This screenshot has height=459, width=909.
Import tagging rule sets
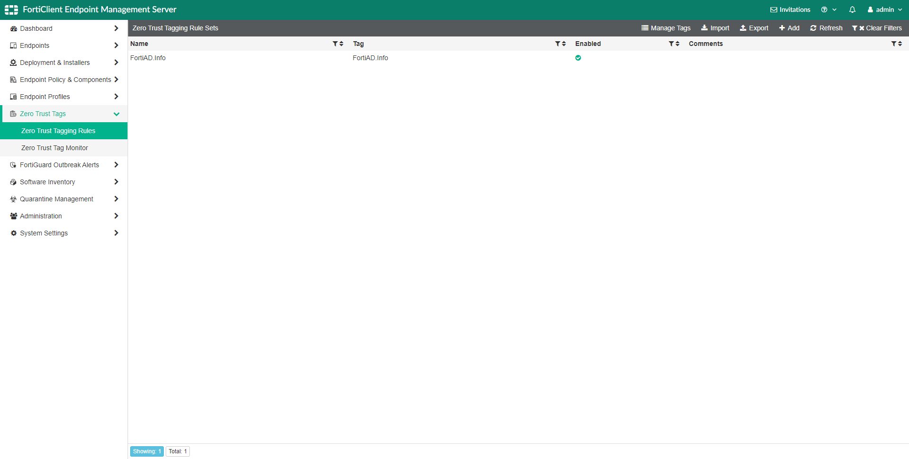coord(715,28)
